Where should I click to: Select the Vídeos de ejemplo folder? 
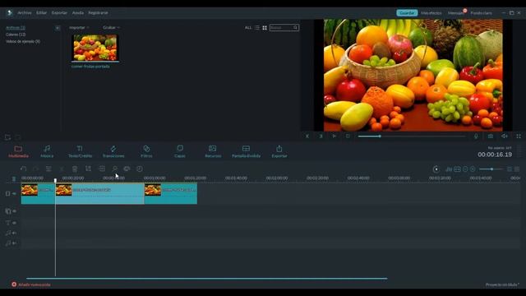[23, 41]
